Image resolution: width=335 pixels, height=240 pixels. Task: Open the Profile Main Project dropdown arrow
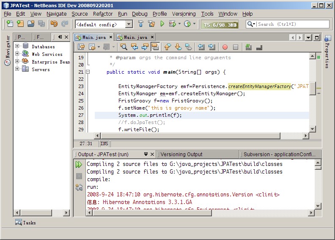tap(195, 24)
